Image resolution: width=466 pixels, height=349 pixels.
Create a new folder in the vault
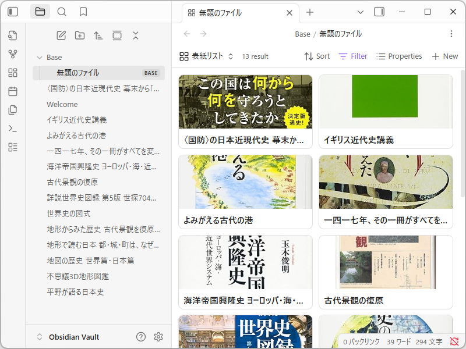80,35
